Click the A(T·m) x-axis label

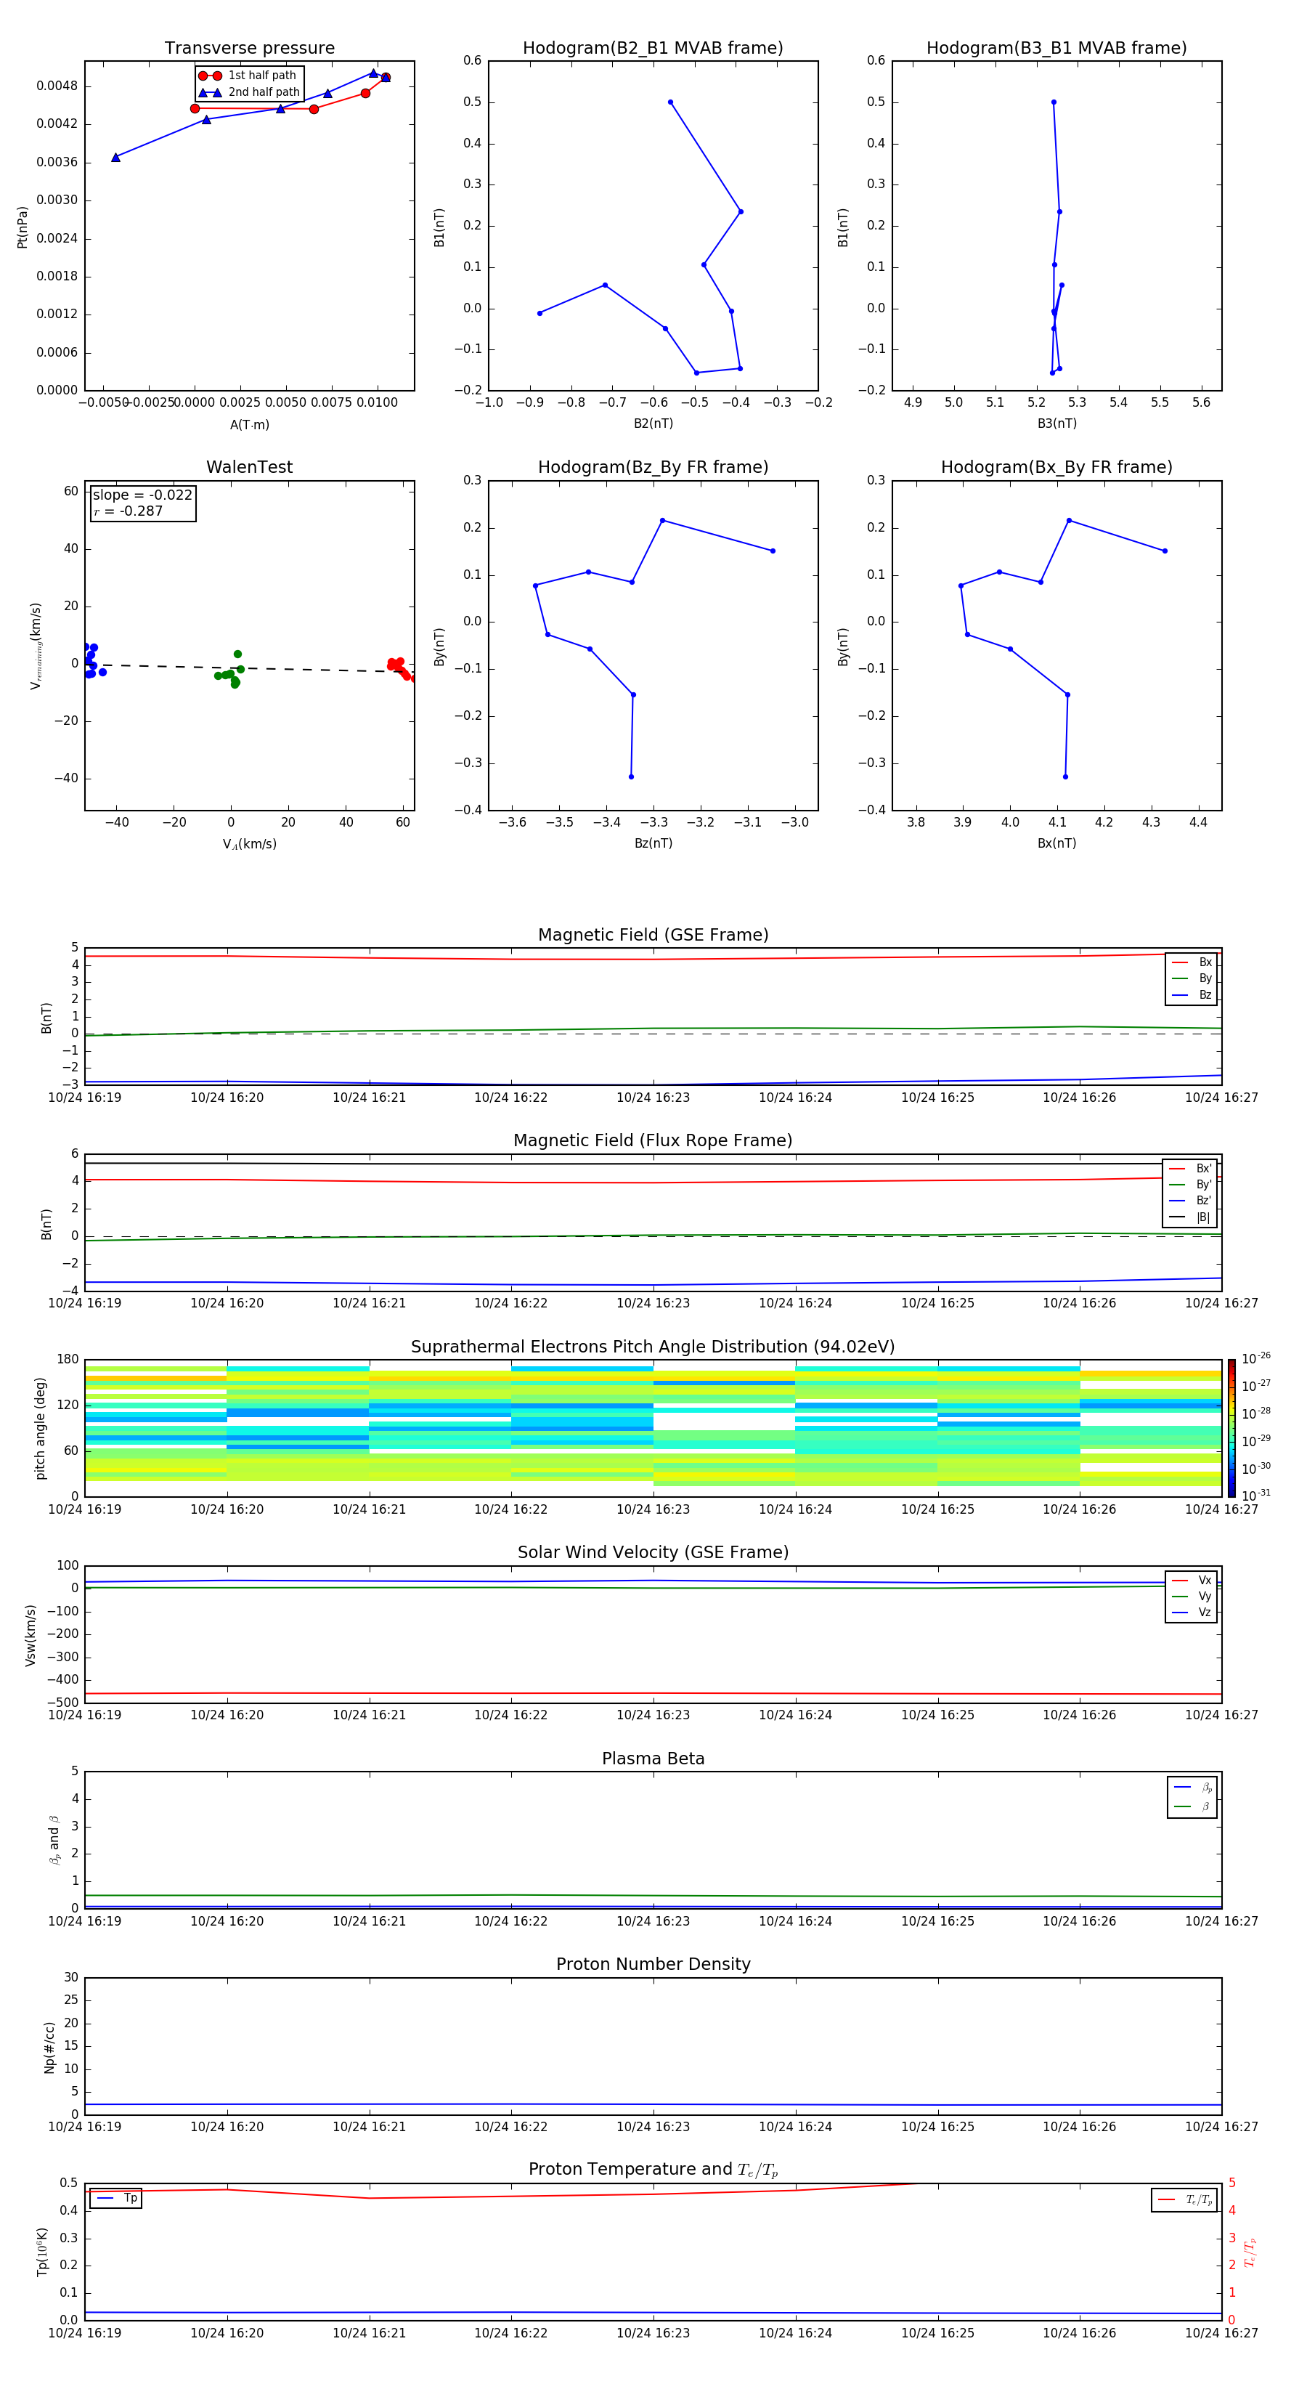click(249, 425)
